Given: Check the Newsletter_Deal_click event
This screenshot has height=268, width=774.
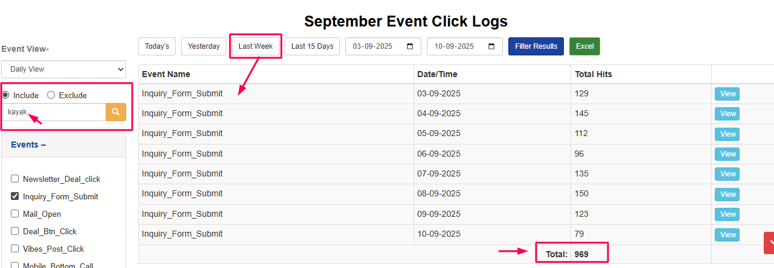Looking at the screenshot, I should 15,179.
